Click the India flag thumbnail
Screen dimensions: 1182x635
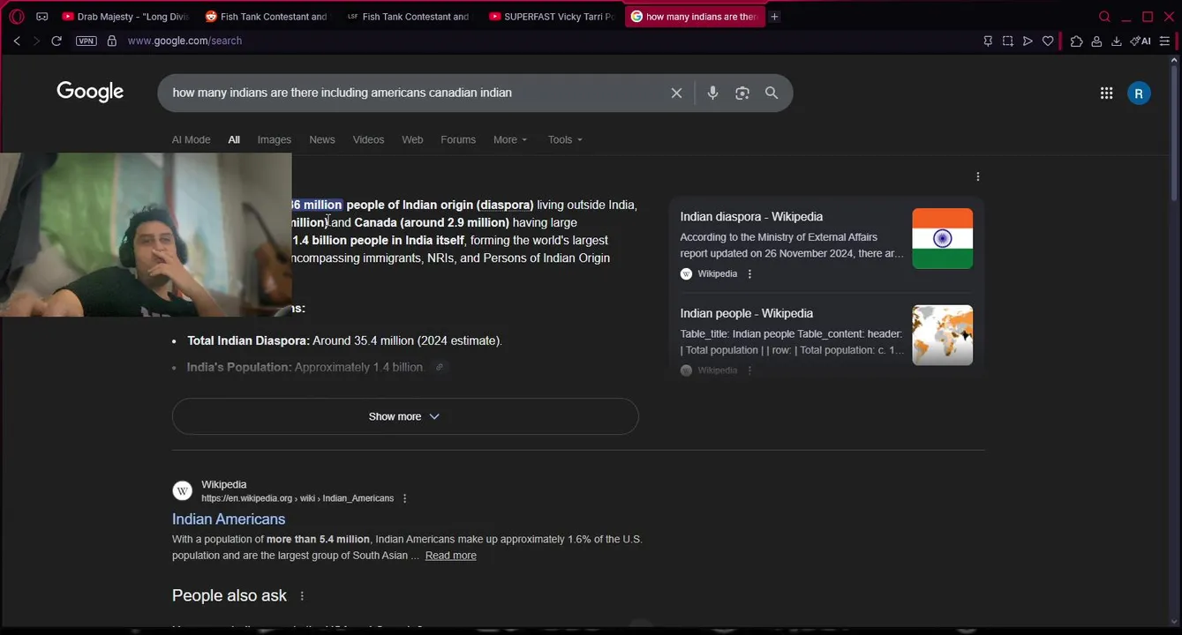[x=942, y=238]
